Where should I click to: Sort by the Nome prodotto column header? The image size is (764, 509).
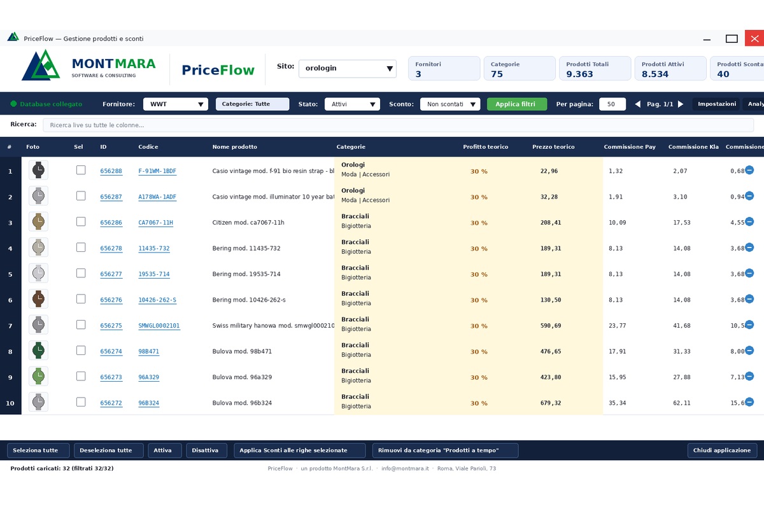click(235, 147)
